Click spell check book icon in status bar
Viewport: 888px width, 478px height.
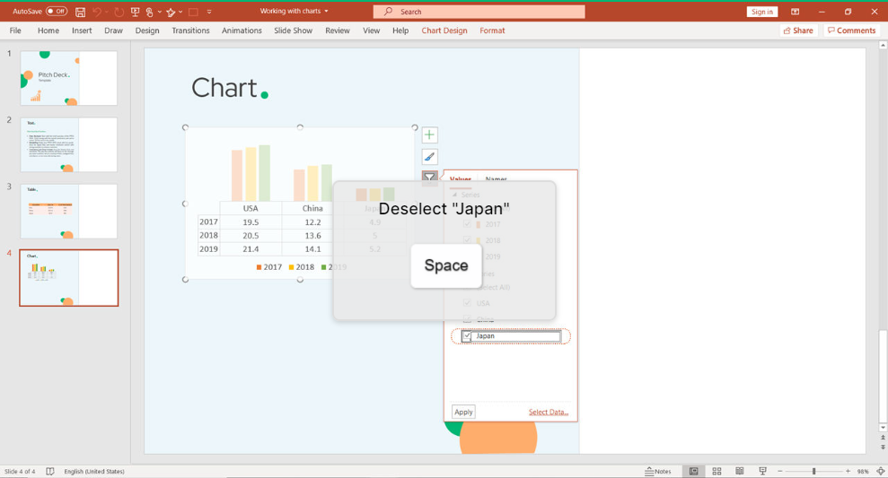click(x=50, y=471)
